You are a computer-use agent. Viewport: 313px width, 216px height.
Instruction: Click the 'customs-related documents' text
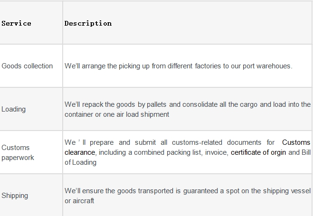(217, 142)
